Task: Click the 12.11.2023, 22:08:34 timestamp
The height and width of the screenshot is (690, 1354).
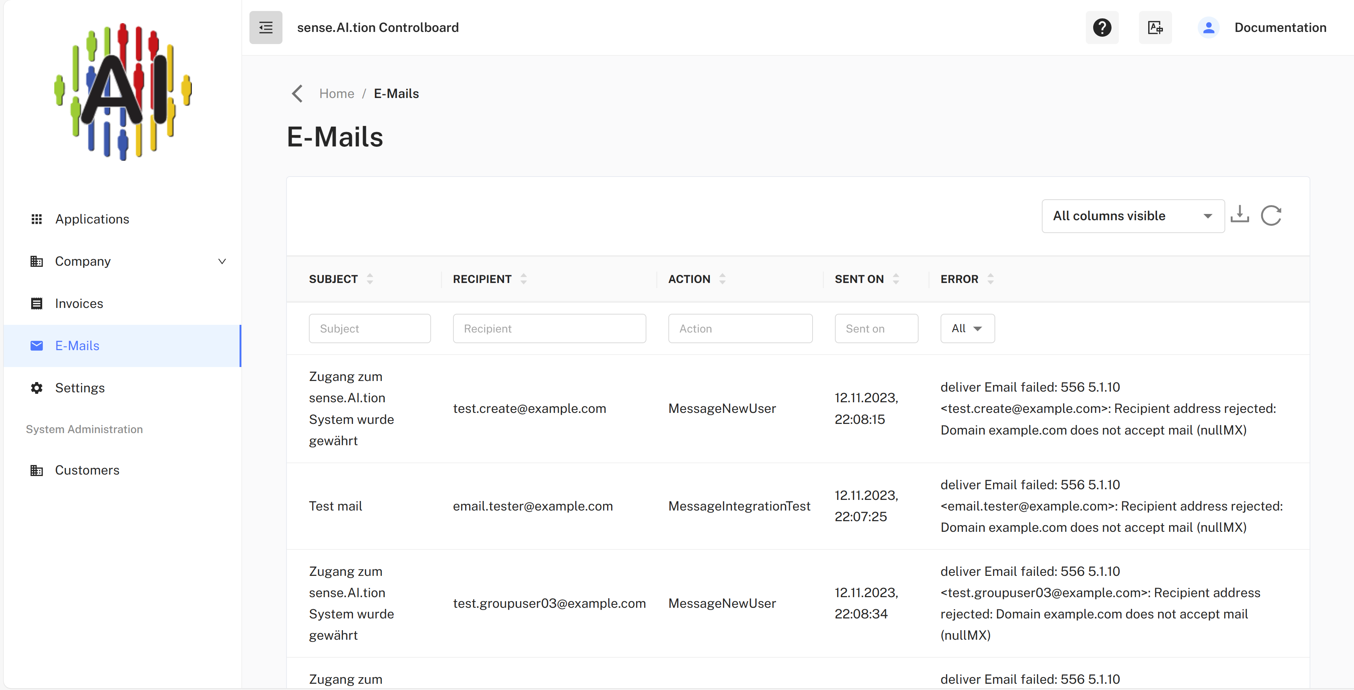Action: (866, 603)
